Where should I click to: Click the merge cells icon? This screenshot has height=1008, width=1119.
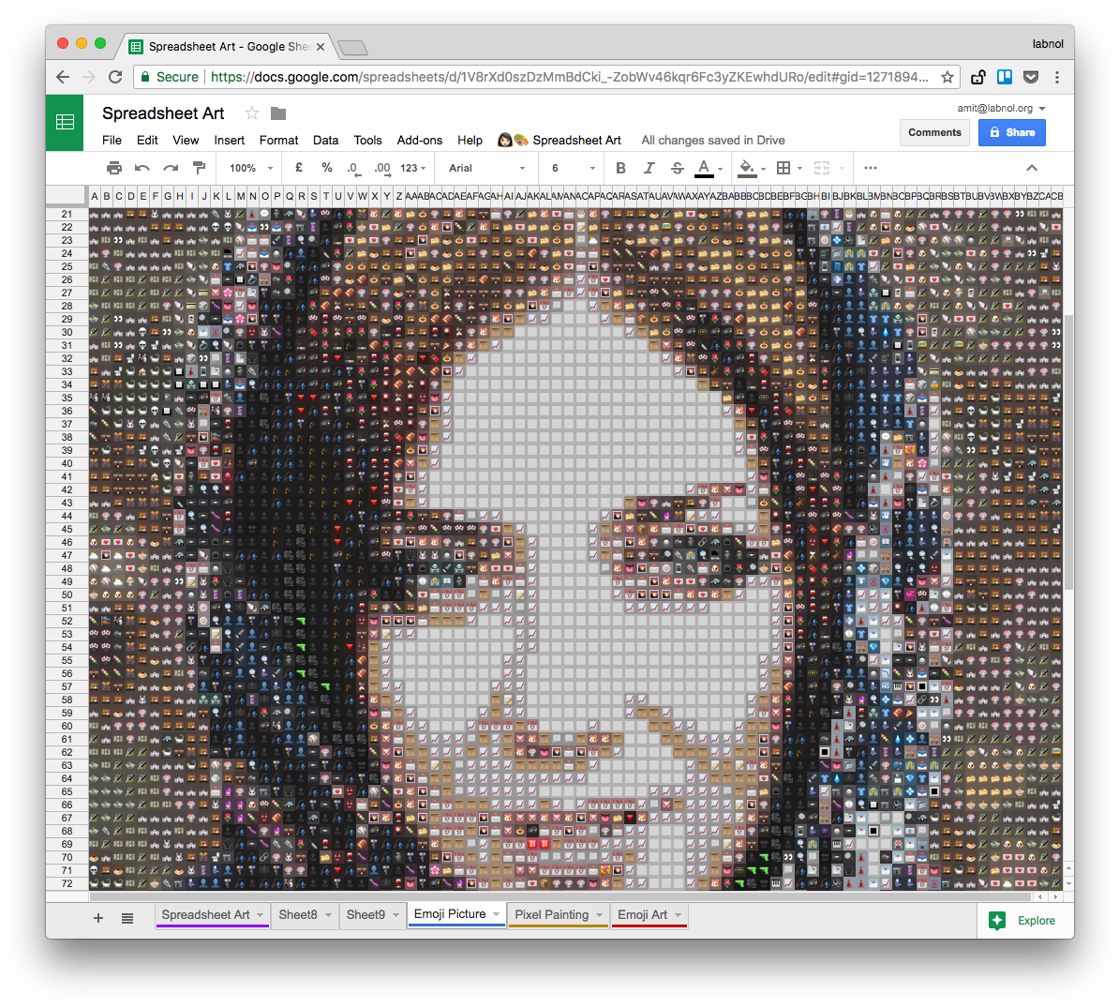coord(822,168)
